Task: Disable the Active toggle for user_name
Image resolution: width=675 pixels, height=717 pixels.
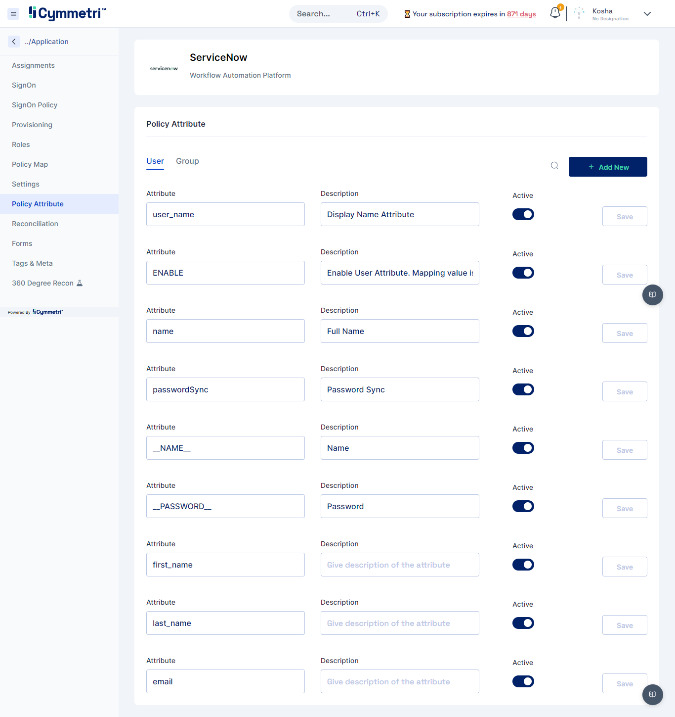Action: coord(523,214)
